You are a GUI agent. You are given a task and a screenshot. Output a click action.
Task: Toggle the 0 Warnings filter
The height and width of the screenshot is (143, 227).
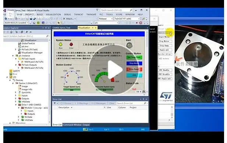(x=82, y=103)
